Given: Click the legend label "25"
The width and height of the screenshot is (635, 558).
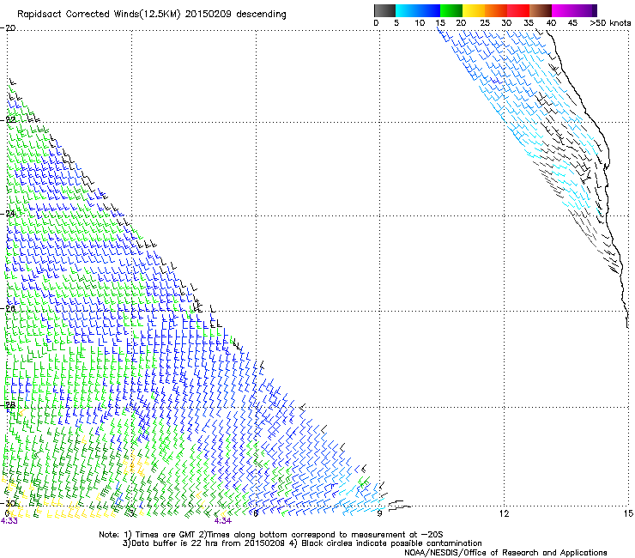Looking at the screenshot, I should click(x=485, y=23).
